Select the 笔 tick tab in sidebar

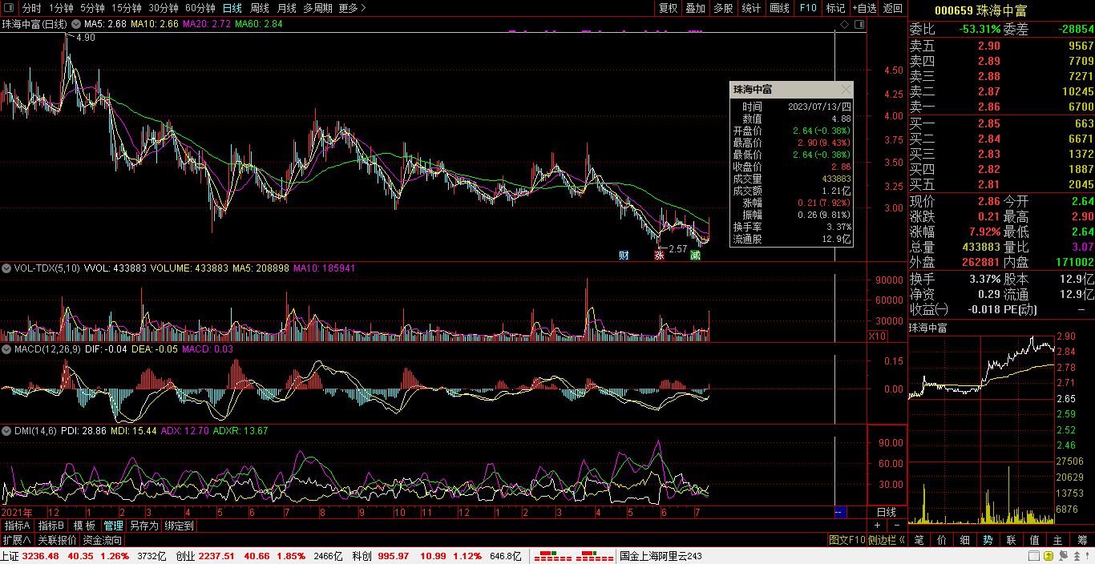tap(919, 540)
